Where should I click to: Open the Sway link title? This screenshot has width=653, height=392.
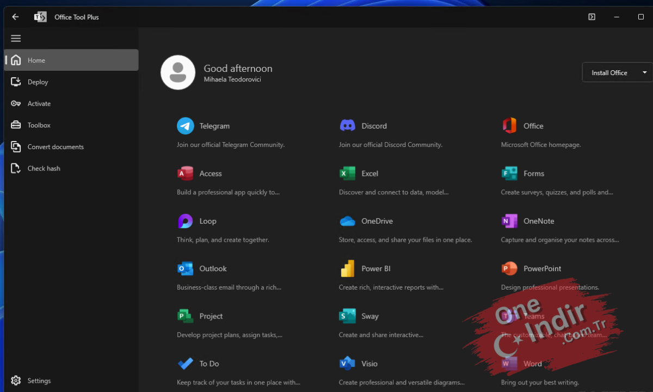[370, 316]
